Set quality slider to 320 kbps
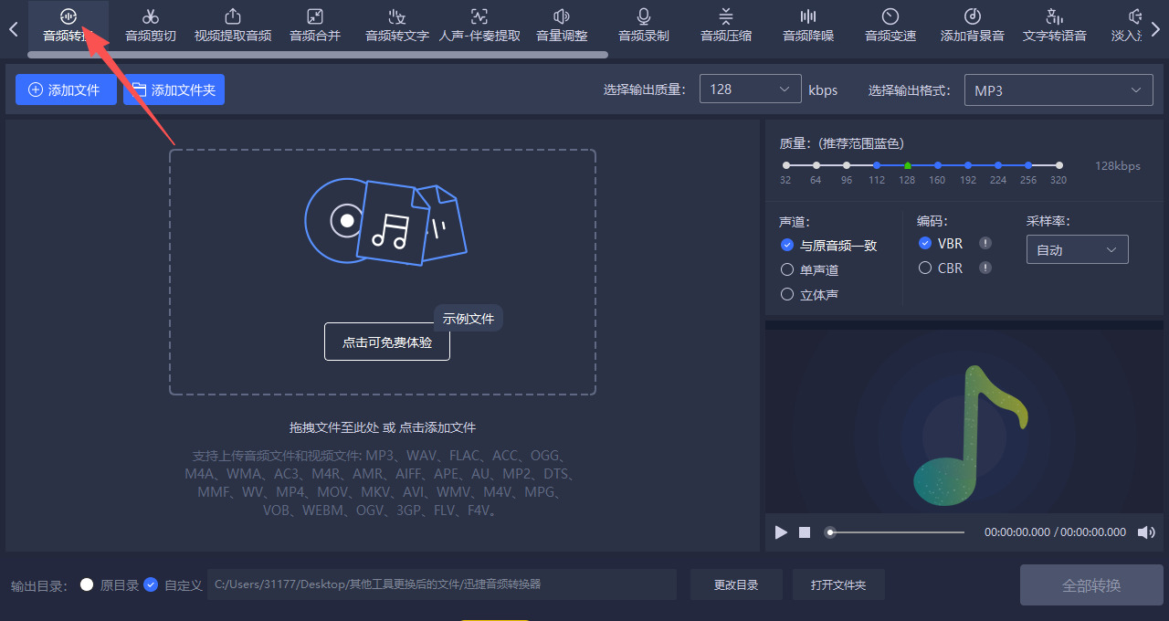The width and height of the screenshot is (1169, 621). (x=1058, y=165)
